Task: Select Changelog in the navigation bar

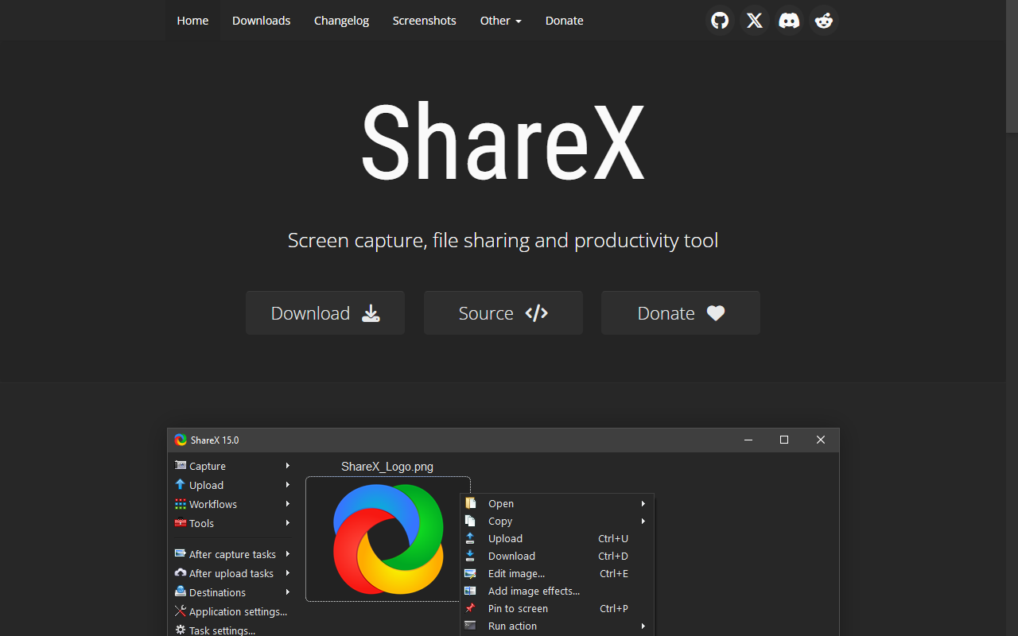Action: pyautogui.click(x=340, y=21)
